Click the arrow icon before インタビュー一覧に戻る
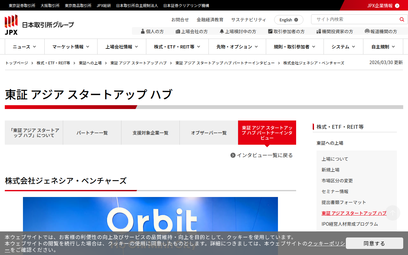This screenshot has height=255, width=408. coord(233,155)
